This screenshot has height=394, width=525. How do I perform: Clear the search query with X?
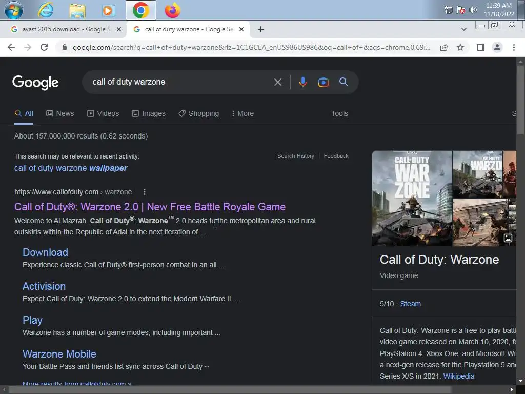pyautogui.click(x=277, y=82)
